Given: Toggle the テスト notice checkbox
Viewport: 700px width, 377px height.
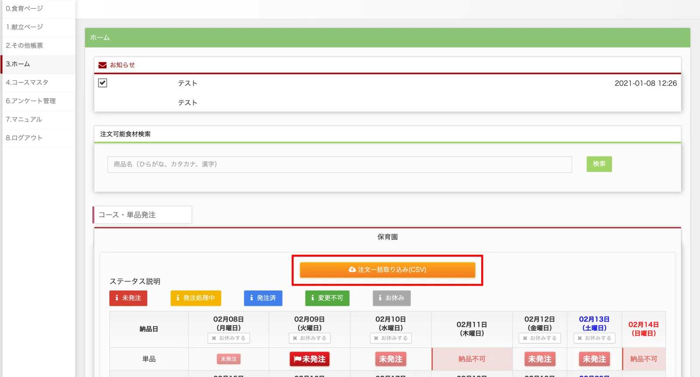Looking at the screenshot, I should coord(103,83).
